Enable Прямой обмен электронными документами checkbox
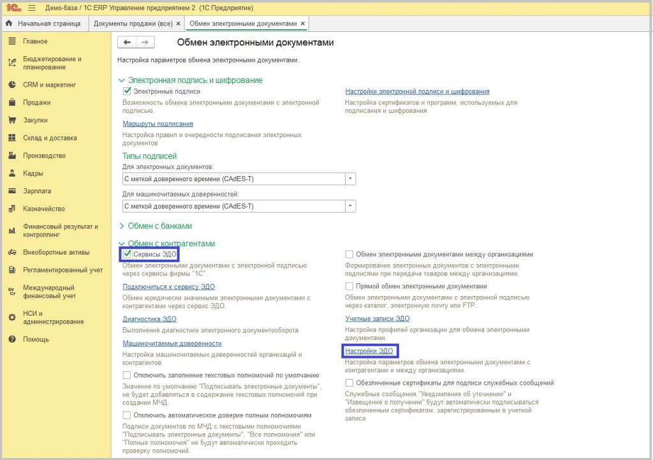 click(x=349, y=286)
